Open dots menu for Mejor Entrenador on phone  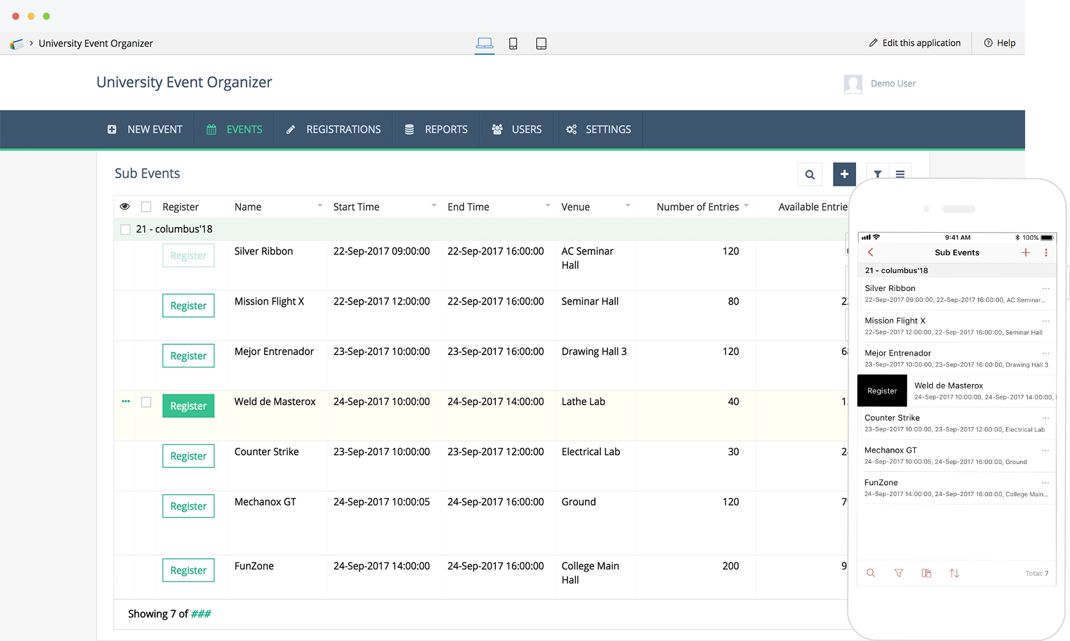[1046, 353]
